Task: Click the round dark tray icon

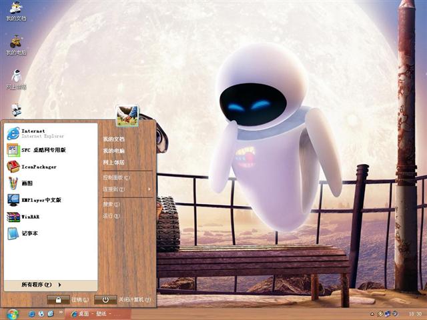Action: pyautogui.click(x=395, y=314)
